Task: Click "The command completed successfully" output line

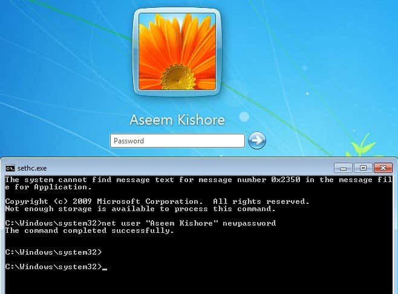Action: [x=90, y=230]
